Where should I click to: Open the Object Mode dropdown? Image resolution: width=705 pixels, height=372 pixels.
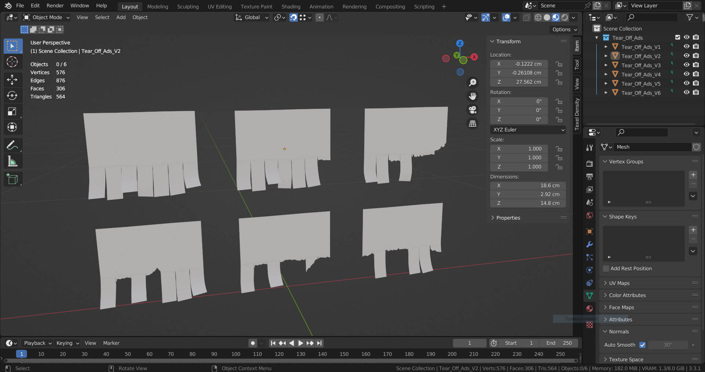(x=46, y=17)
